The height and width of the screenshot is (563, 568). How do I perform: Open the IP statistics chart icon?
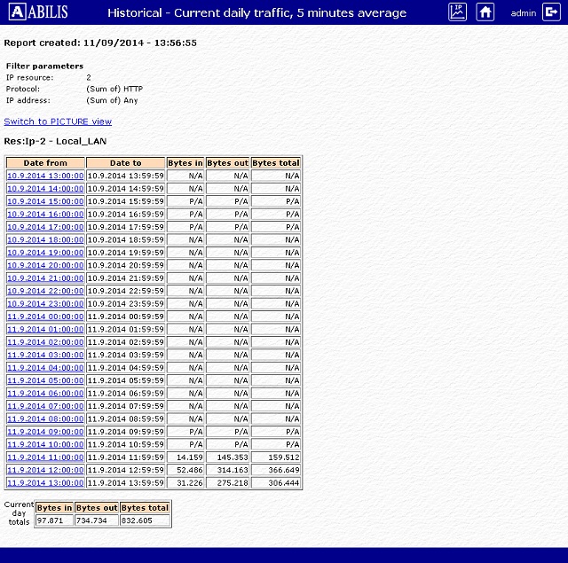click(x=457, y=12)
